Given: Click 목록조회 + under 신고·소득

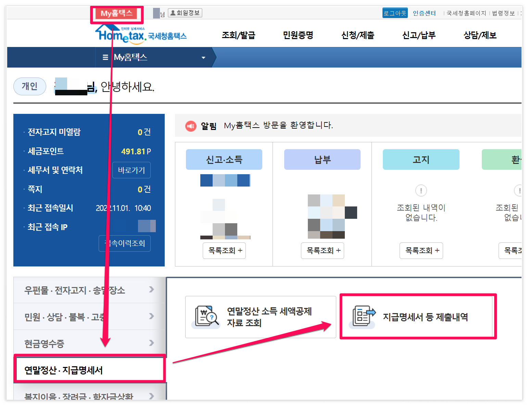Looking at the screenshot, I should click(x=224, y=251).
